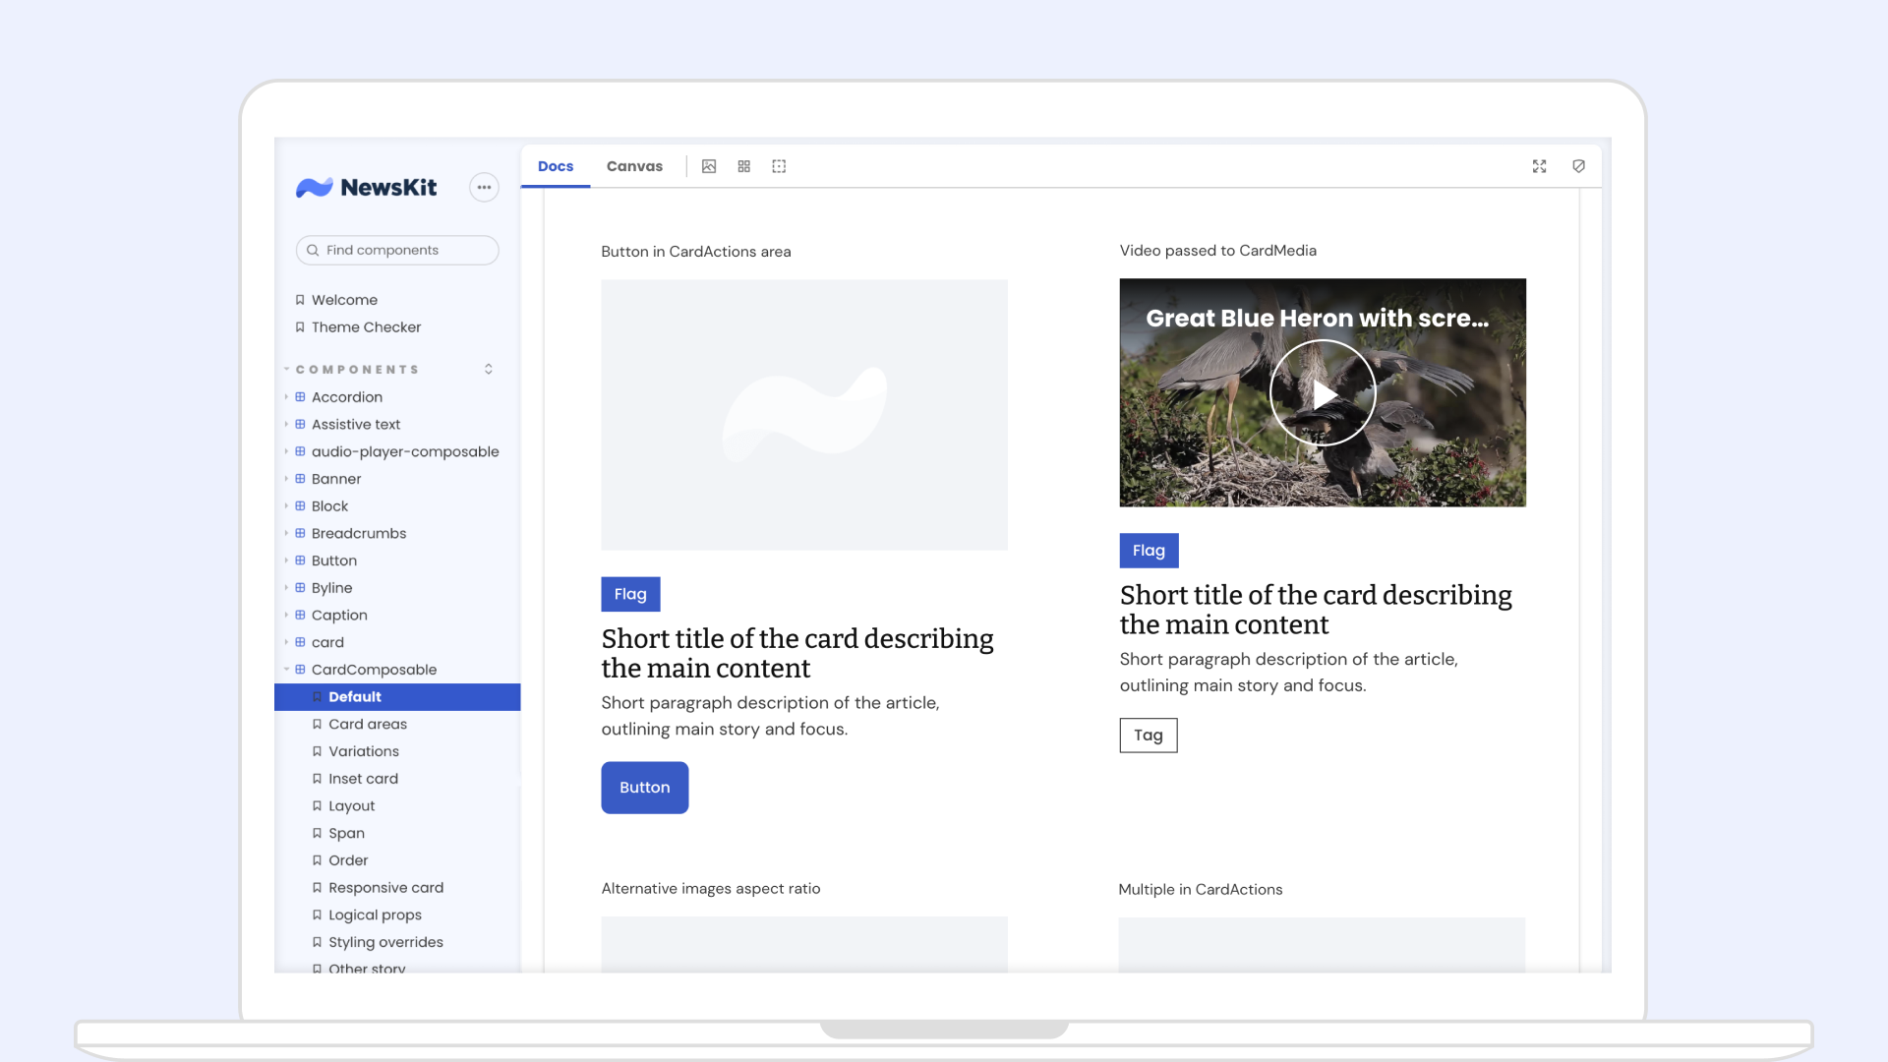Open the Variations story
Image resolution: width=1888 pixels, height=1062 pixels.
pos(364,751)
